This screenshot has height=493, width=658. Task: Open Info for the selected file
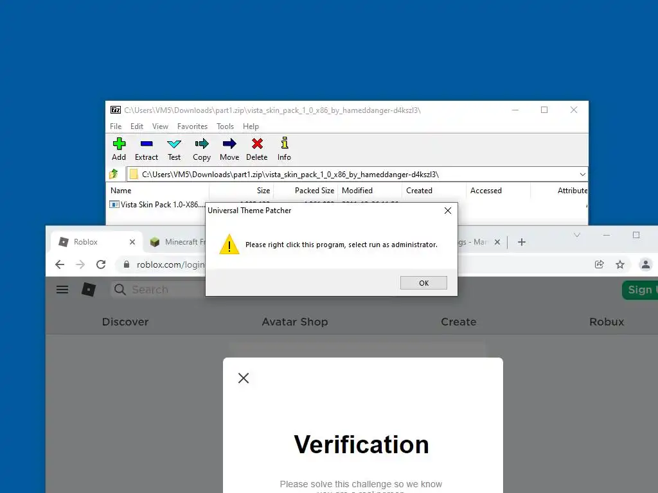(284, 149)
